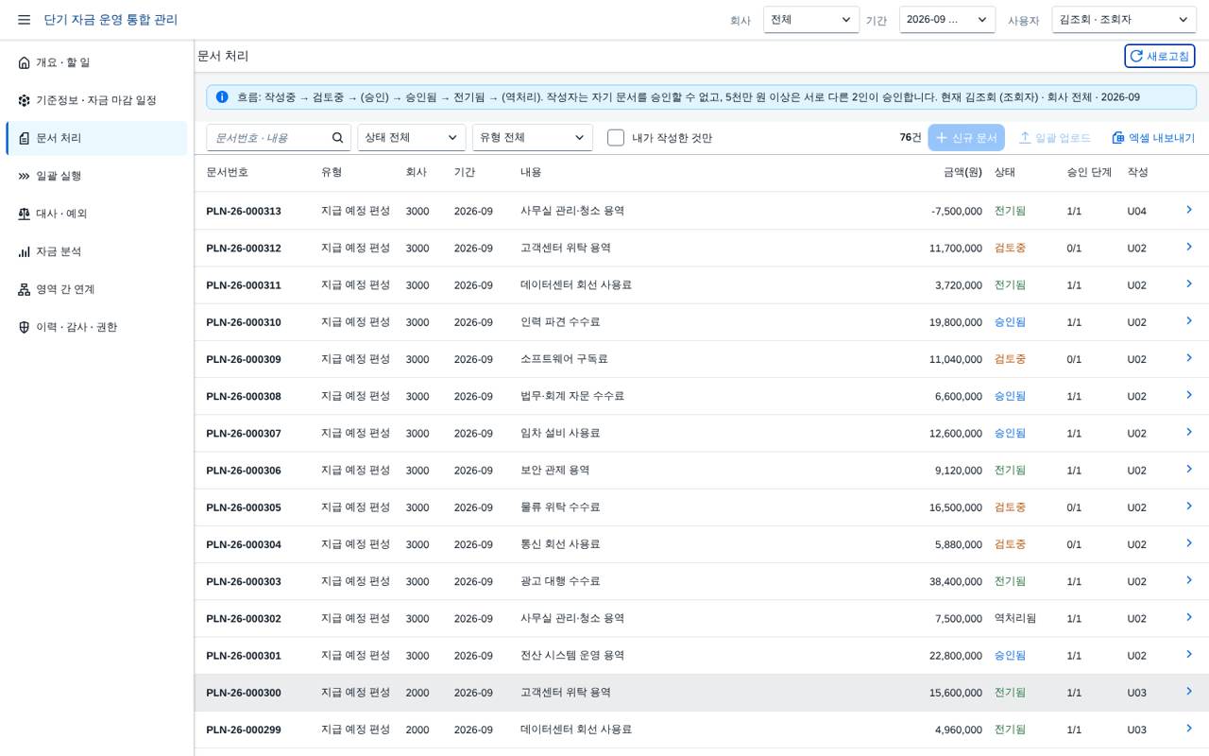Expand the 유형 전체 type filter
1209x756 pixels.
click(533, 138)
